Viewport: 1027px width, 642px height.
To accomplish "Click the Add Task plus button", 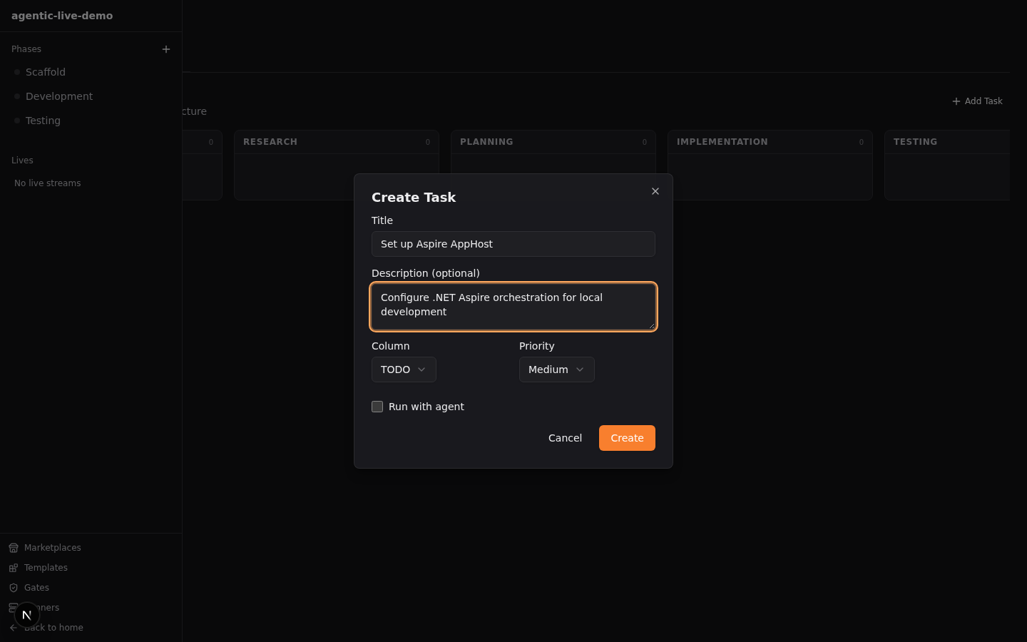I will point(977,101).
